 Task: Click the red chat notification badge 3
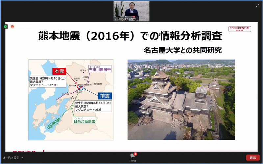135,154
